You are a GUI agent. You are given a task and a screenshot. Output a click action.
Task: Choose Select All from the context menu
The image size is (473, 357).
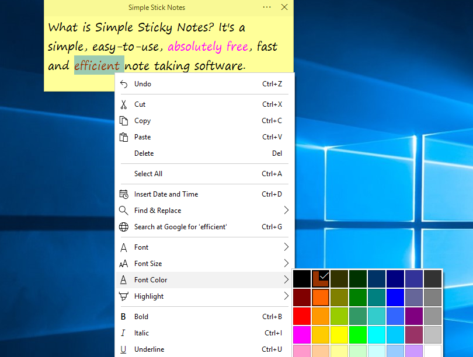pyautogui.click(x=148, y=174)
